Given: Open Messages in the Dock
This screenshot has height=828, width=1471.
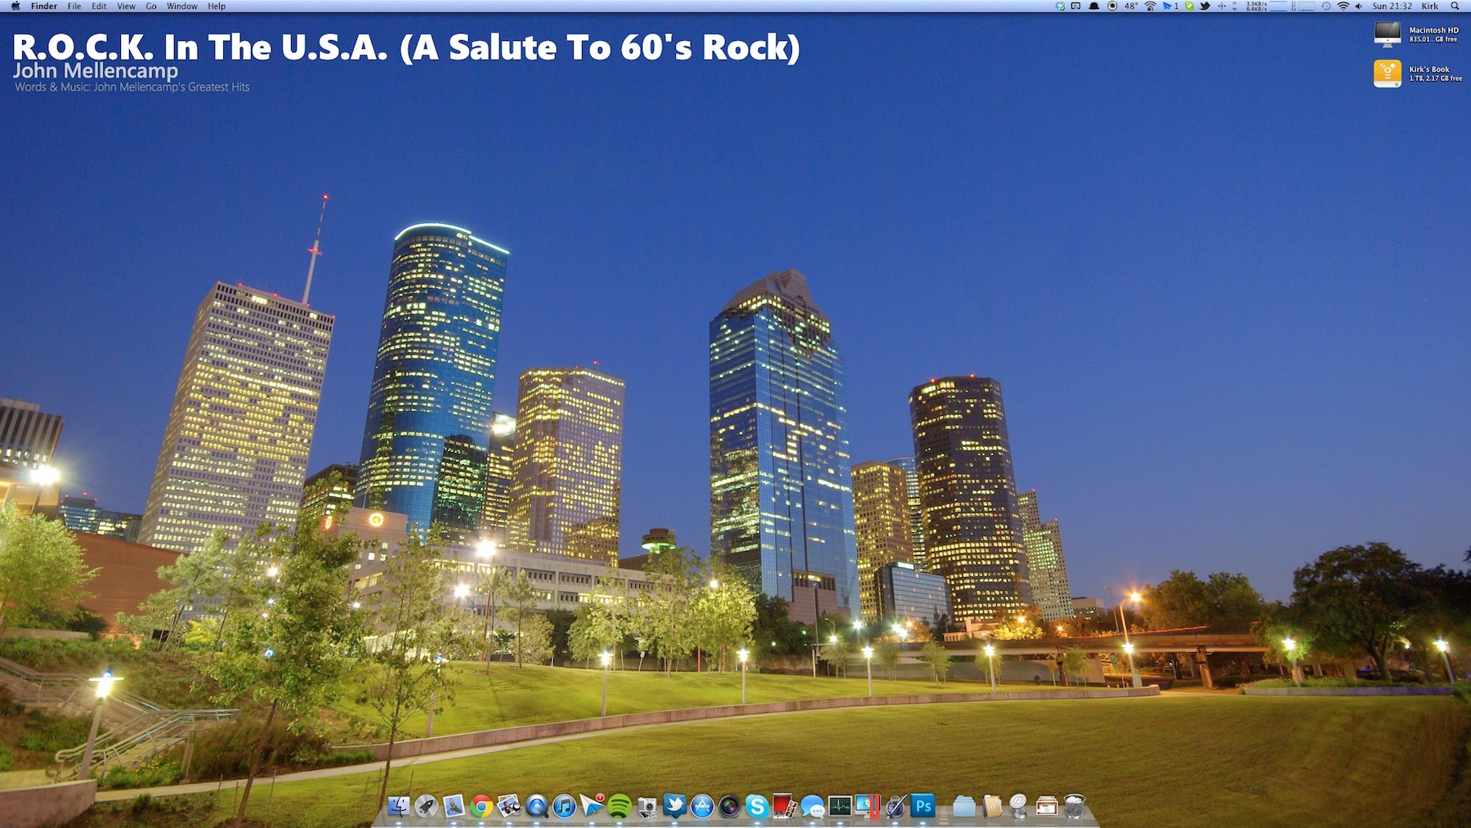Looking at the screenshot, I should coord(812,807).
